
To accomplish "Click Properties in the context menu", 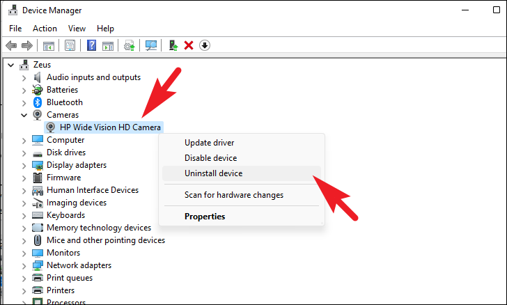I will point(205,217).
